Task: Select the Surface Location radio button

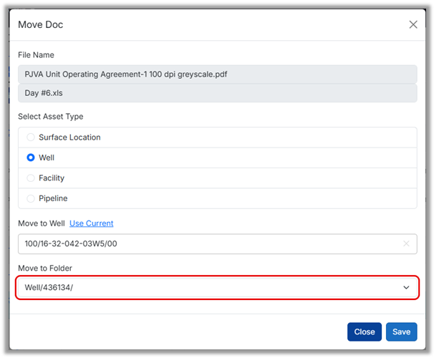Action: [31, 137]
